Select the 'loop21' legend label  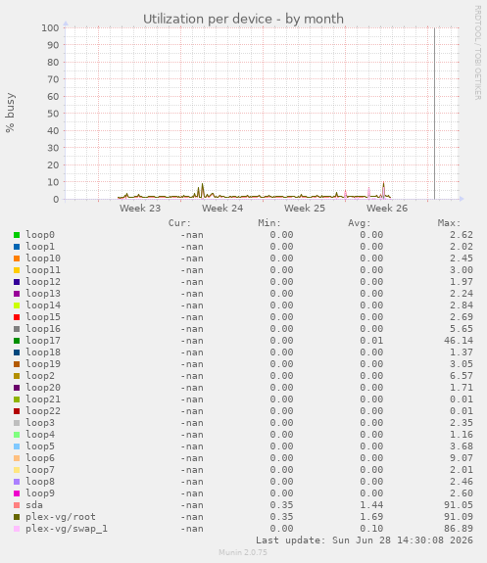pyautogui.click(x=43, y=399)
